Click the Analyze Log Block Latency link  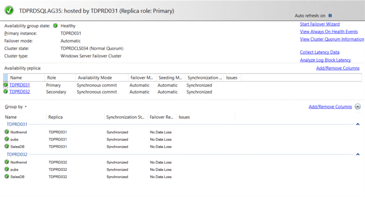point(325,60)
